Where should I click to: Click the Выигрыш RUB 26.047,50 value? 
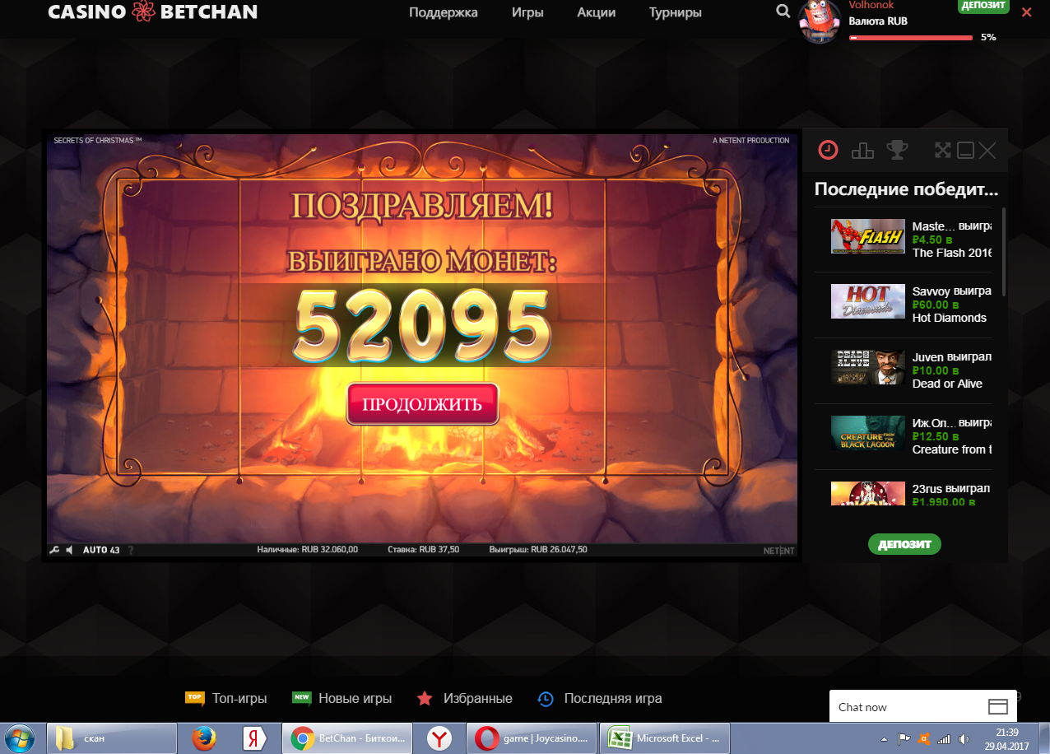538,549
